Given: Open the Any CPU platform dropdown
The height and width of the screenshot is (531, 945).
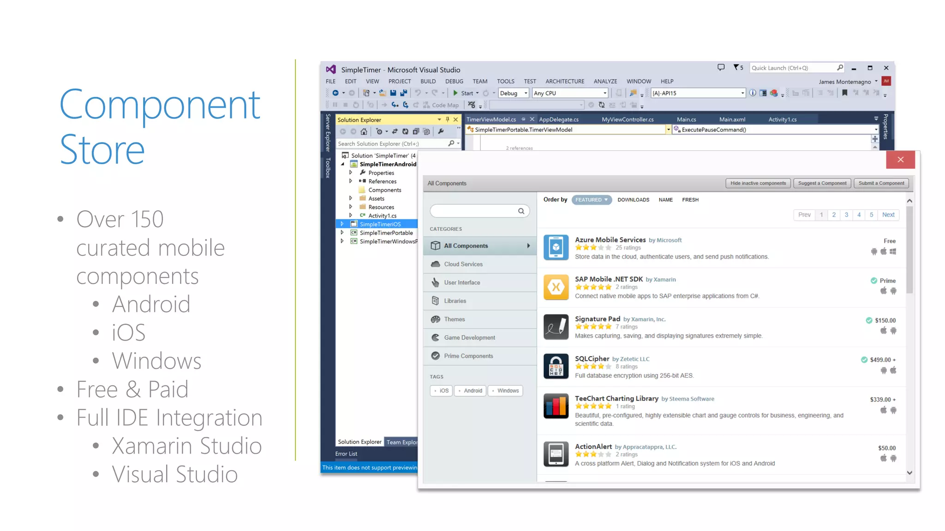Looking at the screenshot, I should pos(570,93).
